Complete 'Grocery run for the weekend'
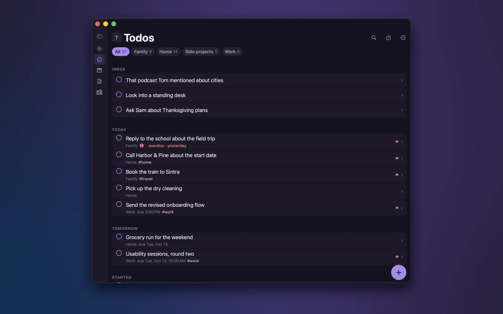The width and height of the screenshot is (503, 314). pos(119,236)
